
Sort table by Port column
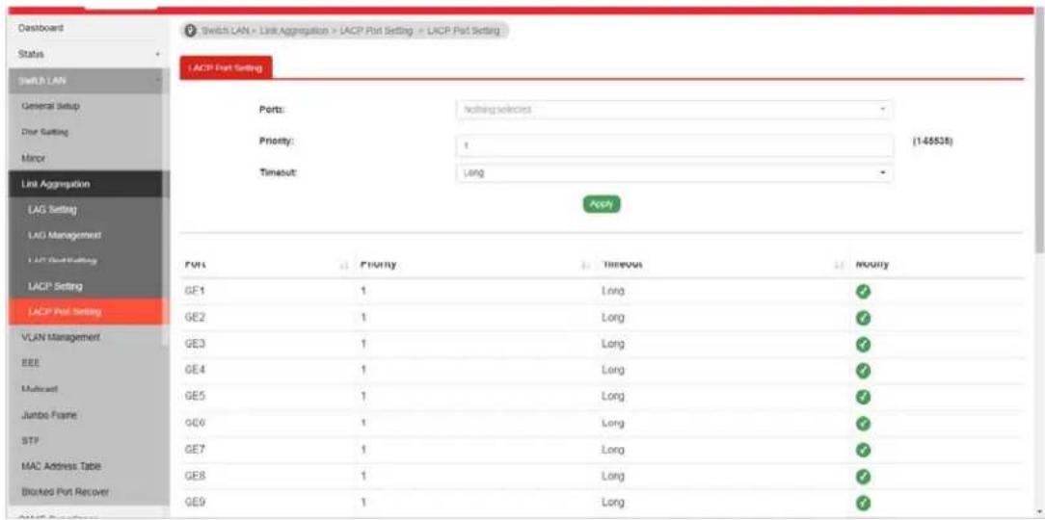344,265
